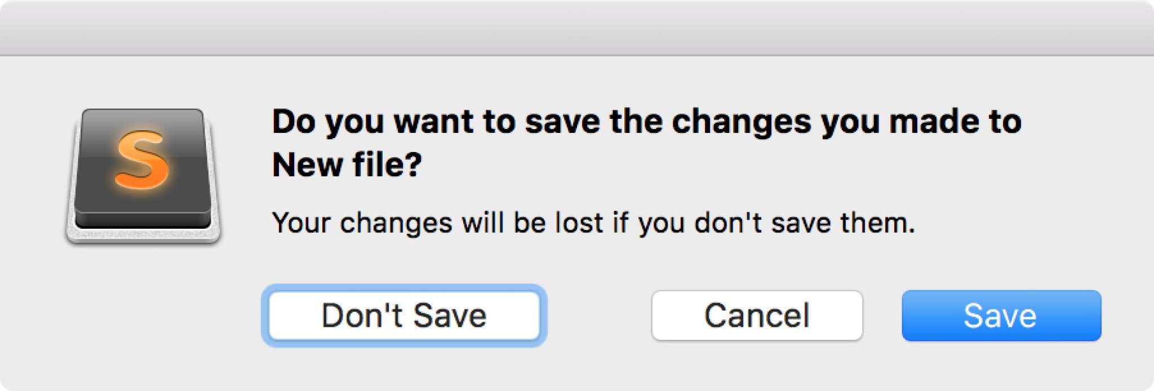
Task: Click the 'Your changes will be lost' message
Action: (x=593, y=223)
